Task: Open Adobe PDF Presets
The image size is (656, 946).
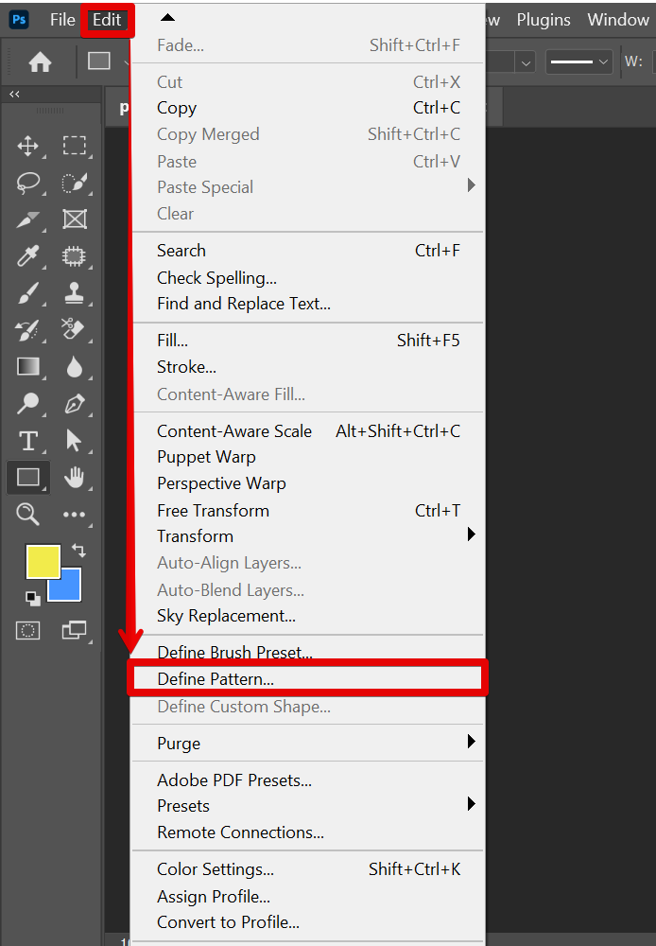Action: click(308, 780)
